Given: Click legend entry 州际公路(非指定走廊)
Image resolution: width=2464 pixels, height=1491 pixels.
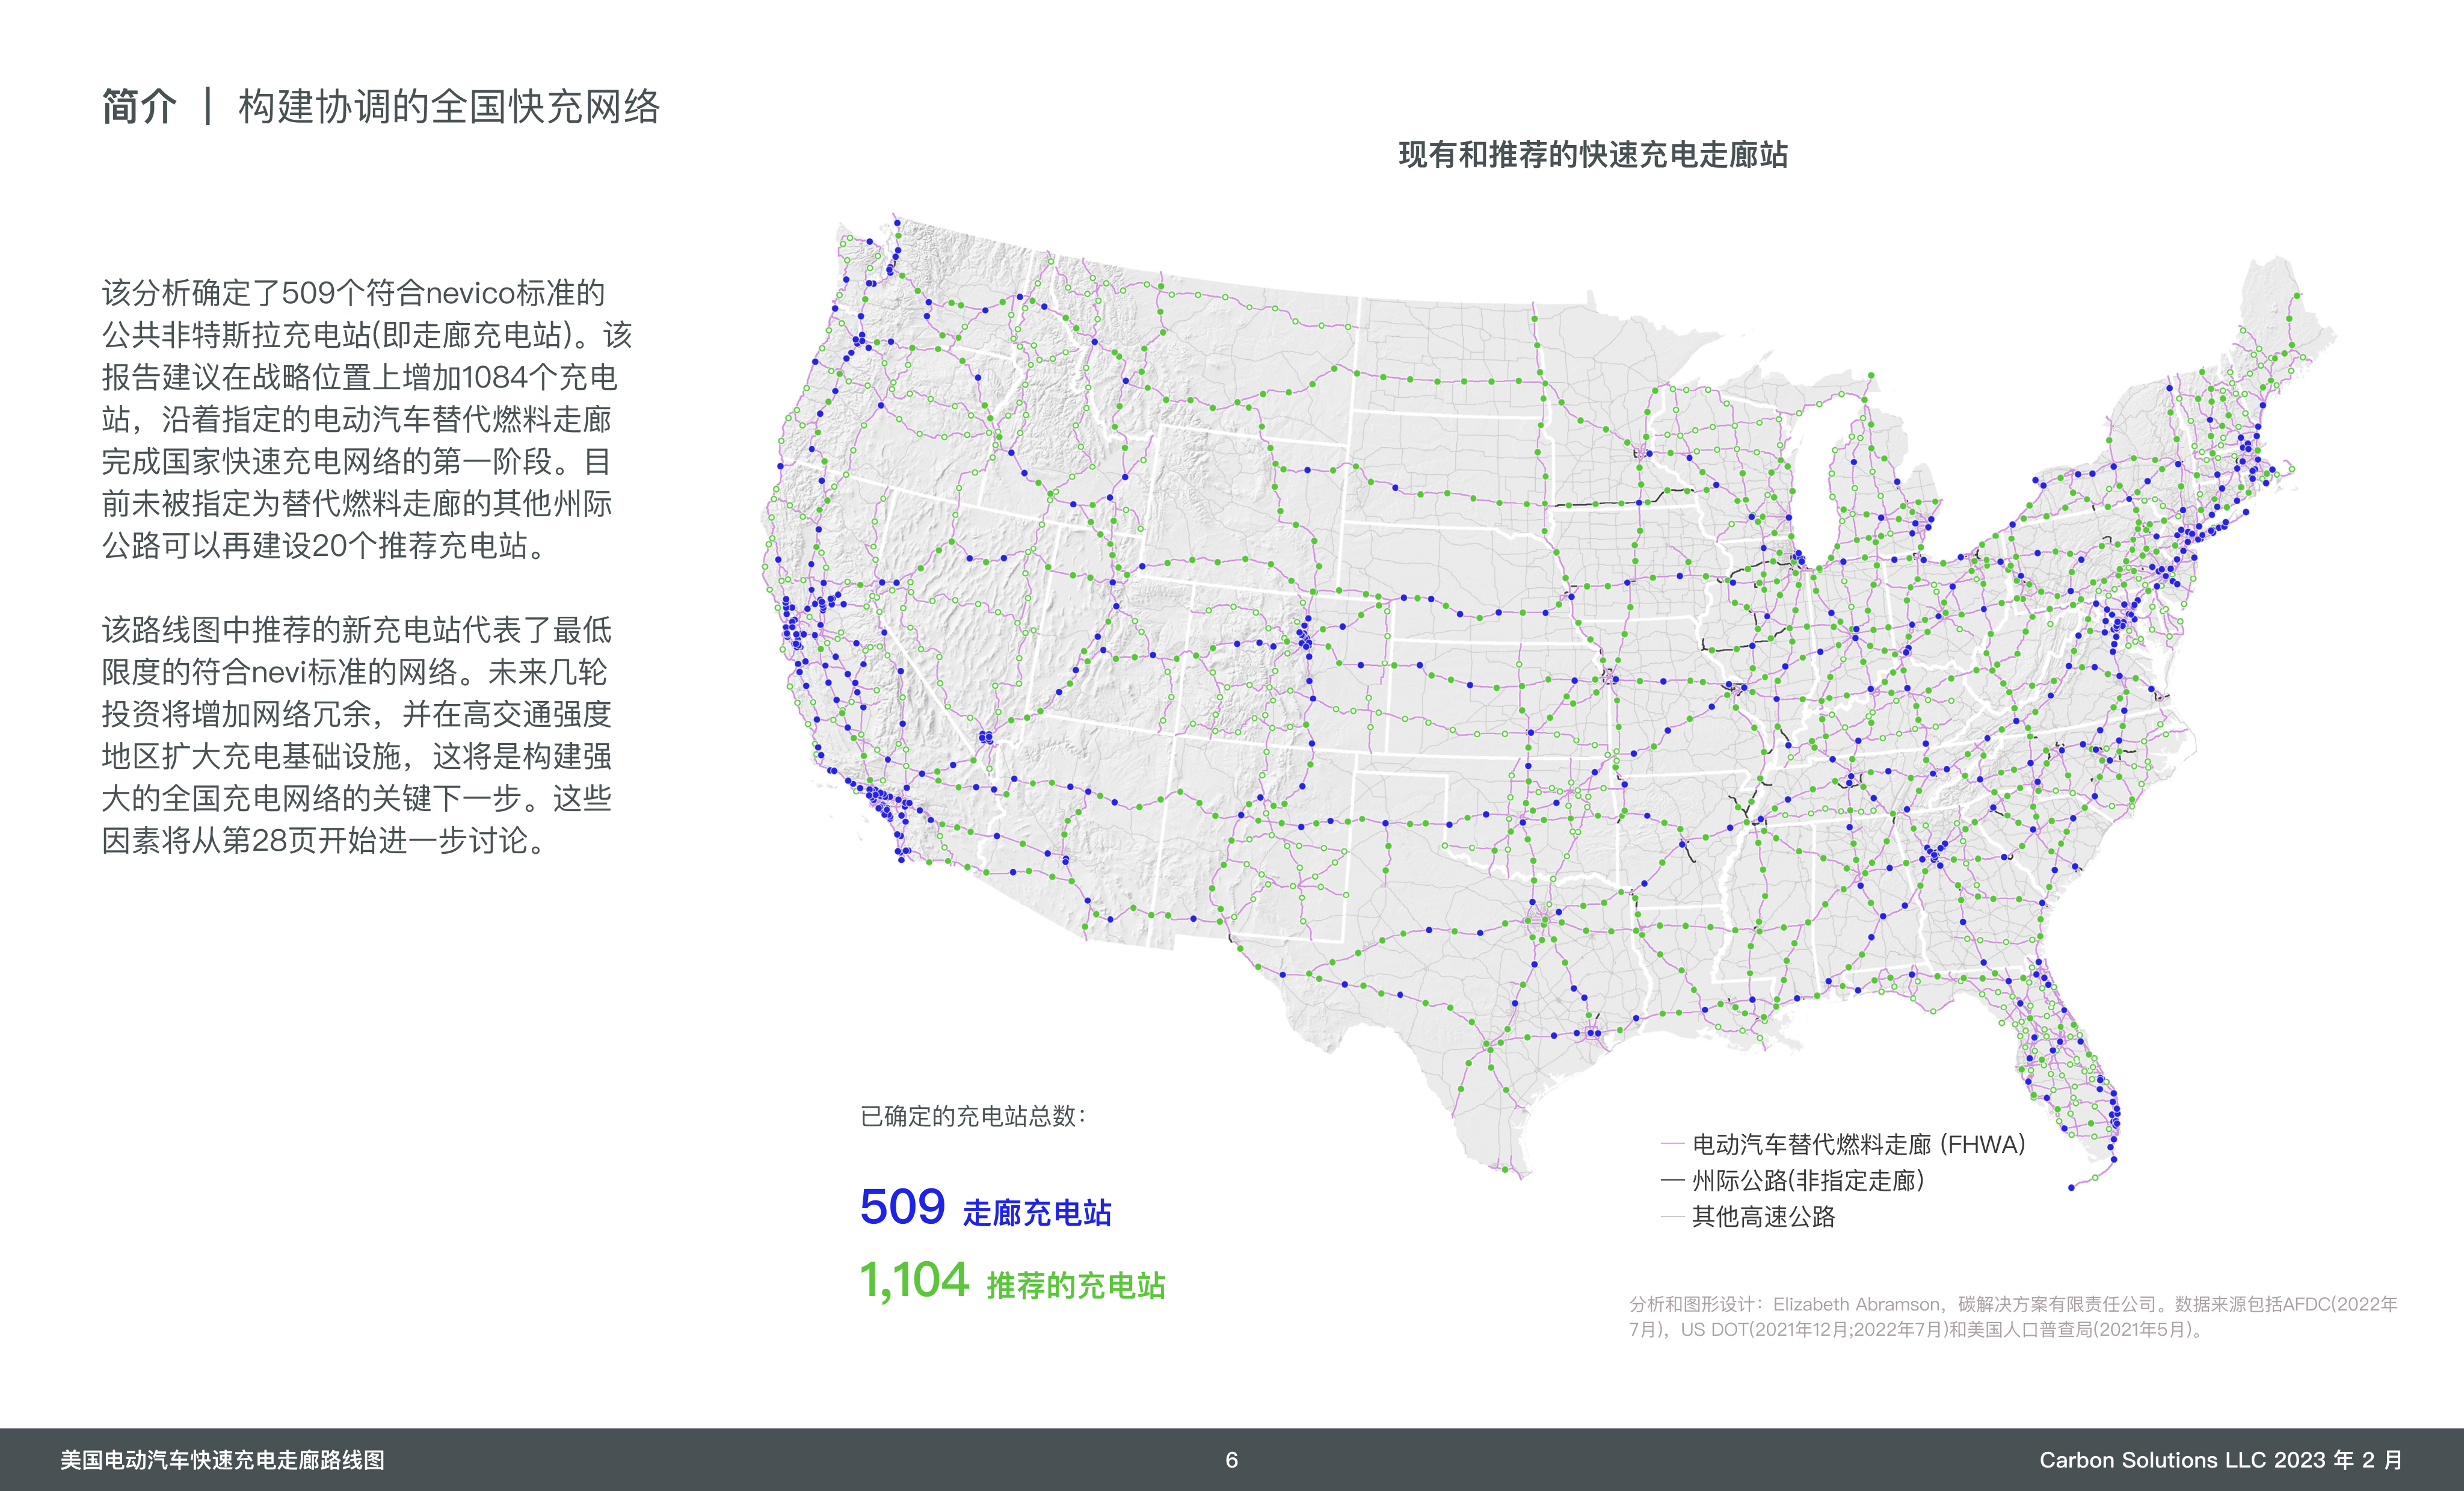Looking at the screenshot, I should [x=1807, y=1180].
